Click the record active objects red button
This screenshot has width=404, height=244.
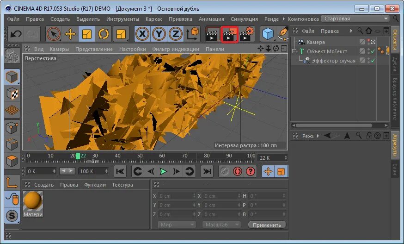coord(224,171)
